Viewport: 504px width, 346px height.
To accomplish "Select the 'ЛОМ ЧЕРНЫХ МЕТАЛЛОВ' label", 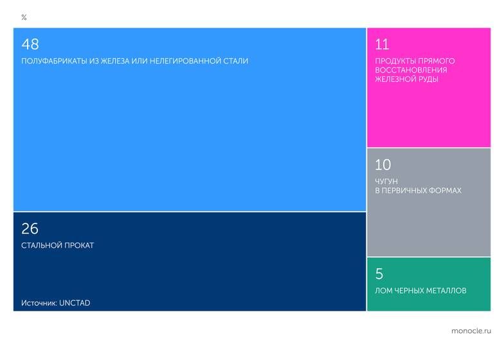I will pos(420,291).
